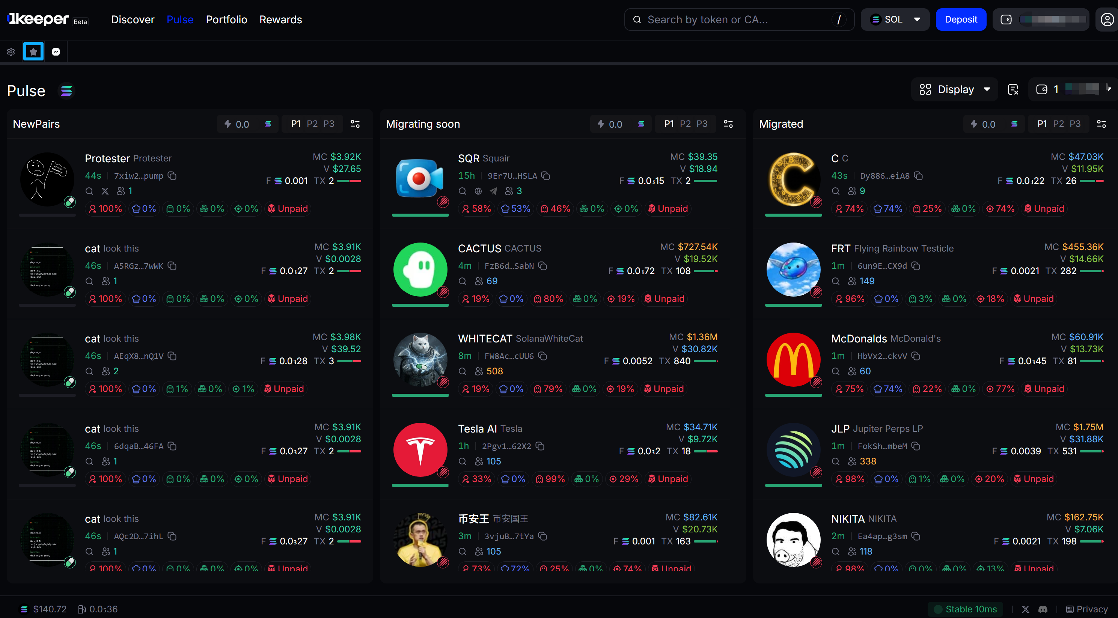
Task: Copy the Protester contract address
Action: pyautogui.click(x=172, y=176)
